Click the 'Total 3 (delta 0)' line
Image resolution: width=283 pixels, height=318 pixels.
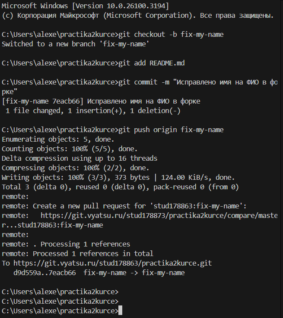tap(120, 187)
